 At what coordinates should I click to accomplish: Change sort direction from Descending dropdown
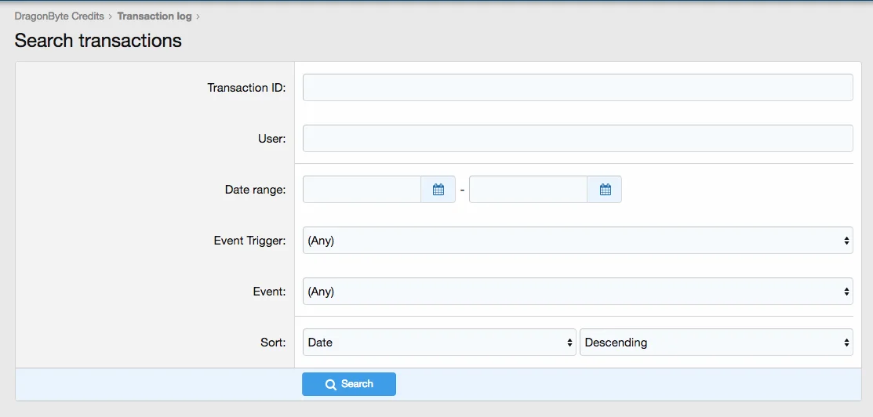(x=715, y=343)
